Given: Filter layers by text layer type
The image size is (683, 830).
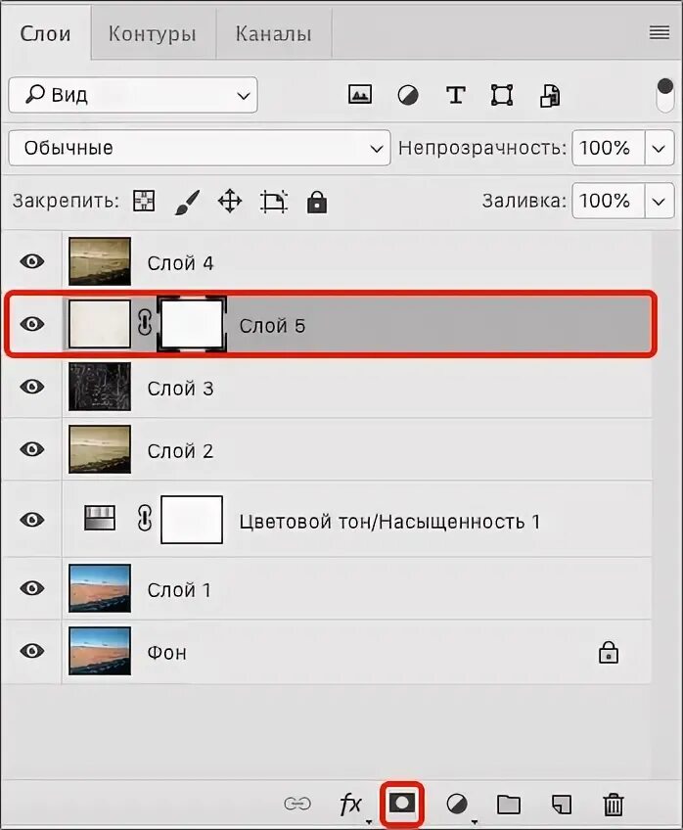Looking at the screenshot, I should point(456,96).
